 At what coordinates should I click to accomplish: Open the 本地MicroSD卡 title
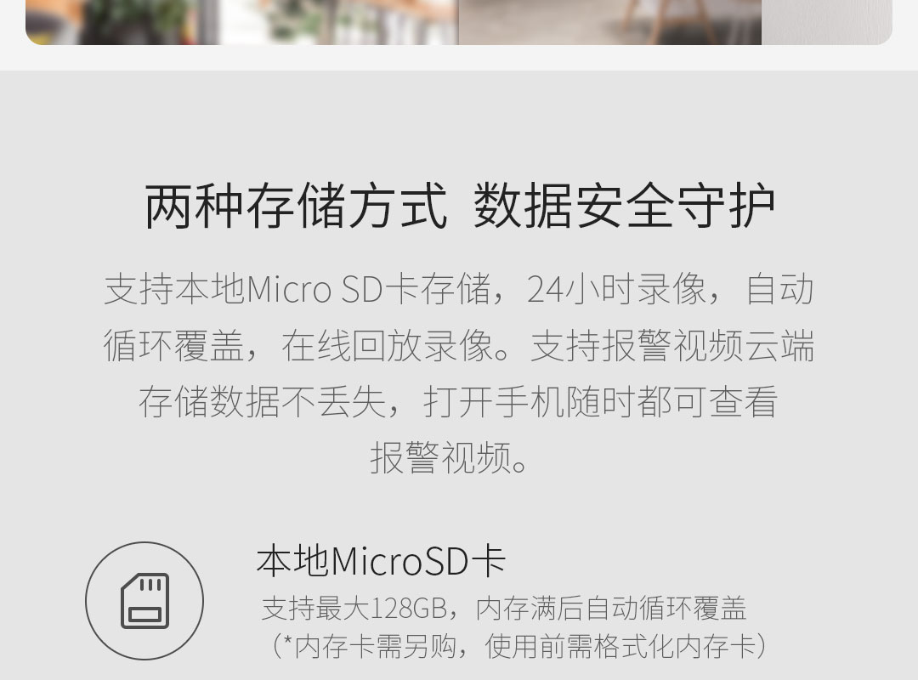(x=381, y=561)
